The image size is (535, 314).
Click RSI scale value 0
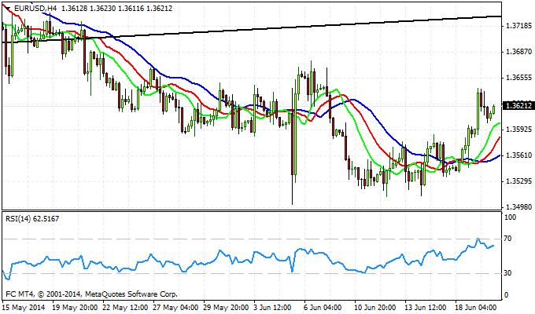point(507,295)
